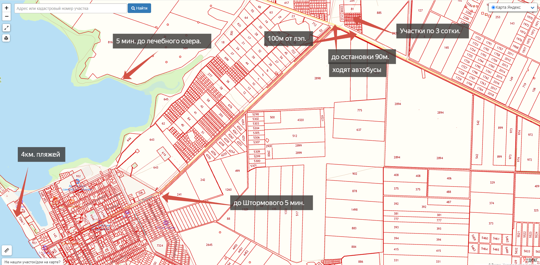Open the Не нашли участок/дом на карте link
The width and height of the screenshot is (540, 265).
pos(32,262)
